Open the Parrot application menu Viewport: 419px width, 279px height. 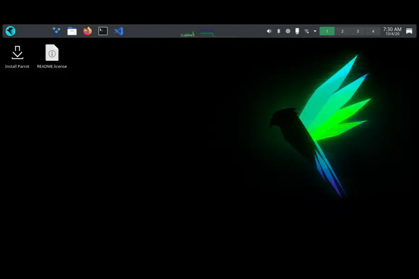(x=10, y=31)
